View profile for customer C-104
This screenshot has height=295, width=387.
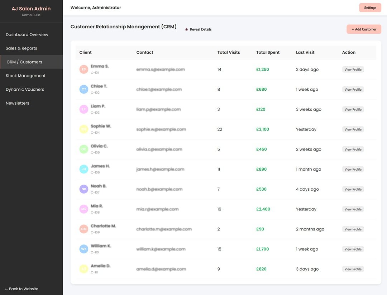[x=353, y=130]
